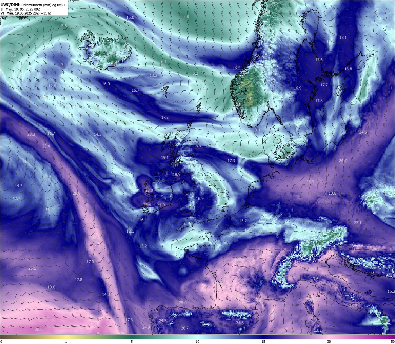The image size is (395, 344).
Task: Select the 22.1 value label
Action: (357, 223)
